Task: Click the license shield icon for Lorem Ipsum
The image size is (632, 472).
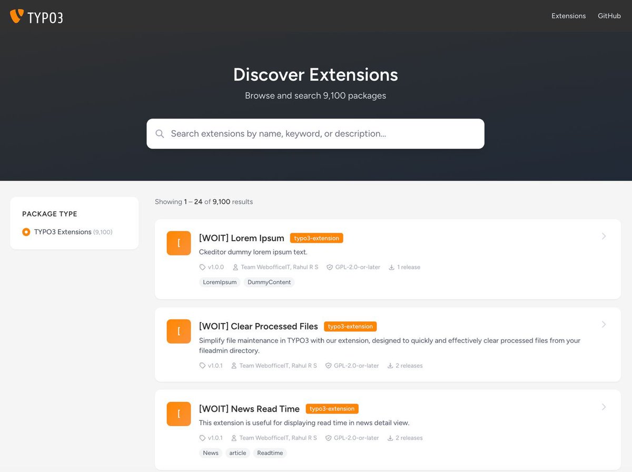Action: point(330,267)
